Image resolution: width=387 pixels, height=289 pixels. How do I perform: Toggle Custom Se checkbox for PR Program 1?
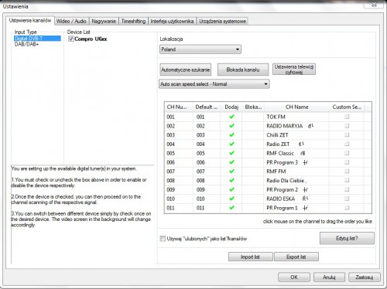(347, 207)
